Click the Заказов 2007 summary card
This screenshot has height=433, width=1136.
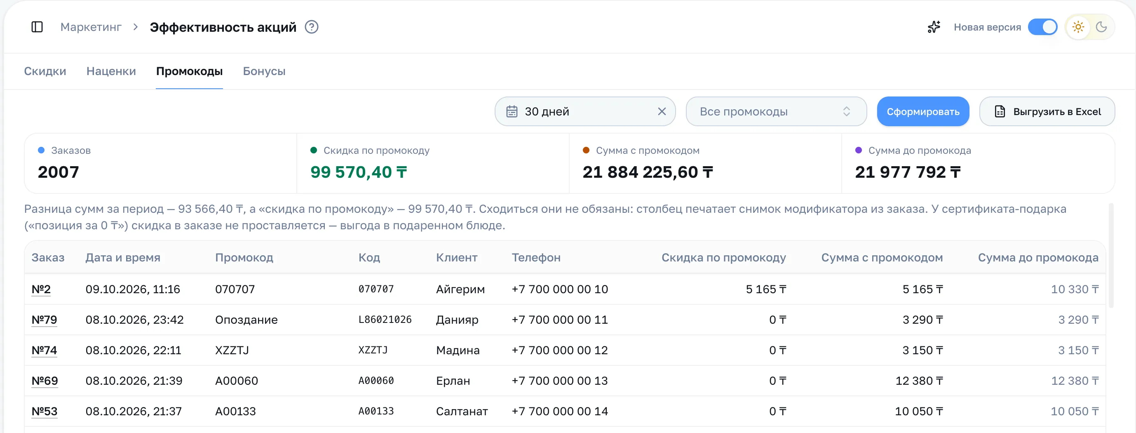coord(160,163)
